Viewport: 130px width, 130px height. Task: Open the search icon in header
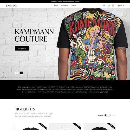click(x=104, y=5)
